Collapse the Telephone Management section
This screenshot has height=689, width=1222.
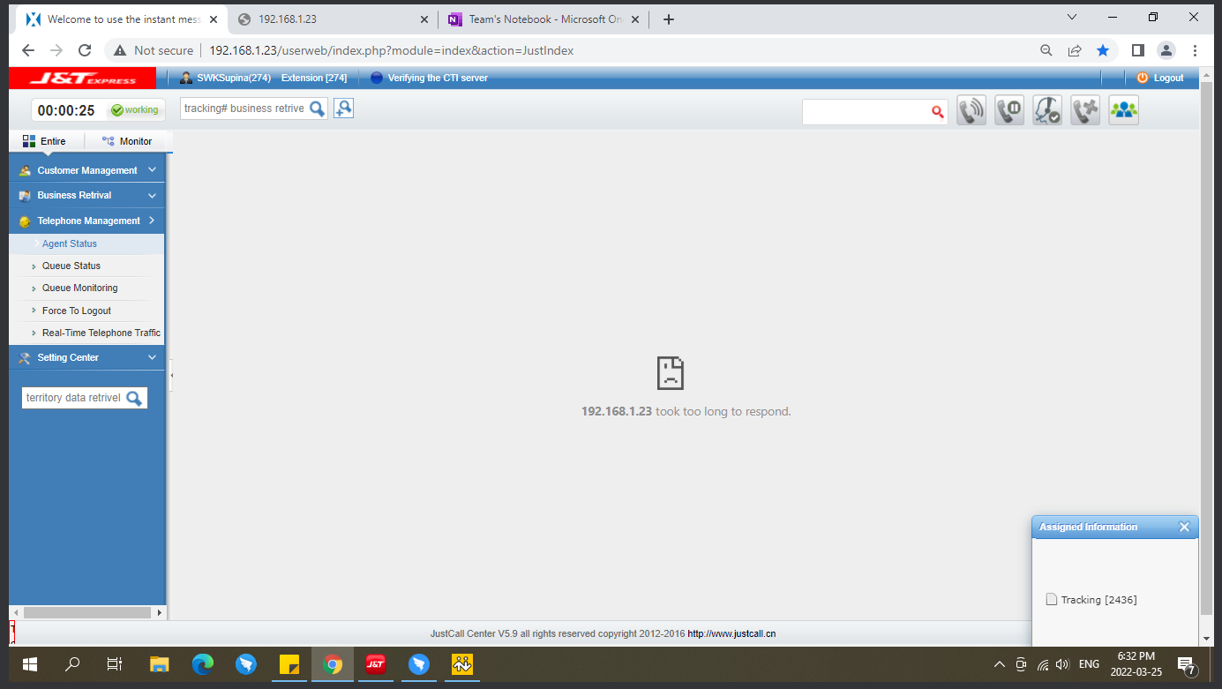pos(86,221)
